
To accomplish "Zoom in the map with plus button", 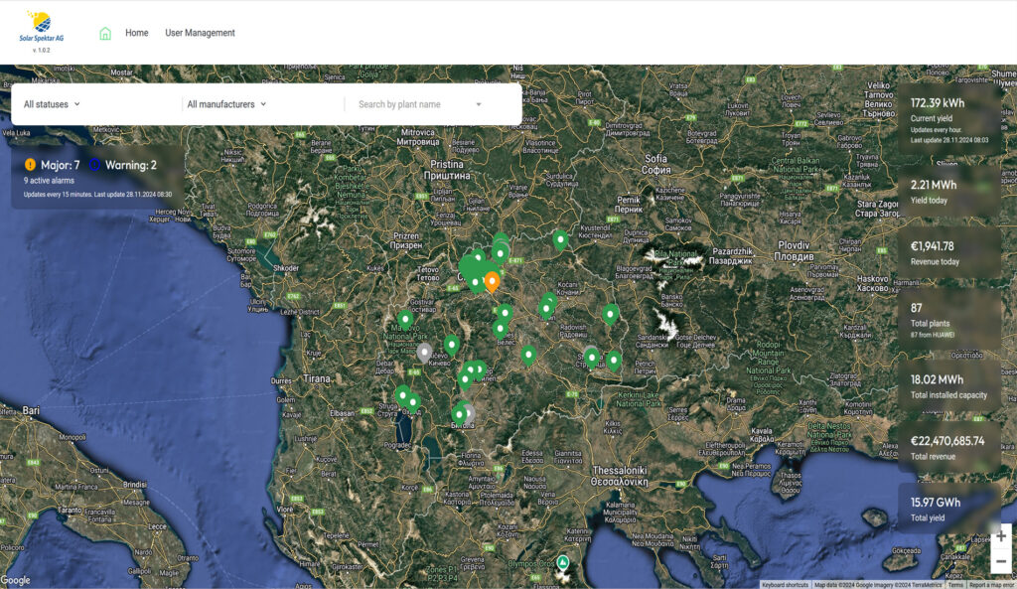I will tap(1000, 536).
